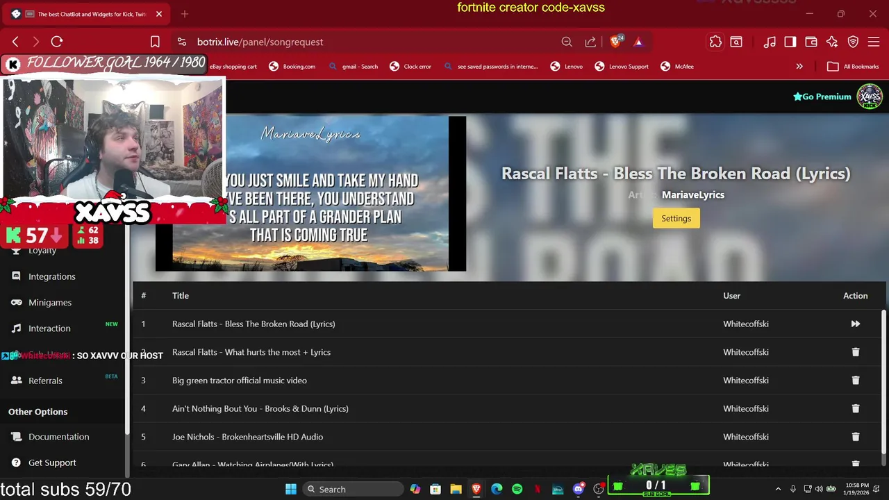Open Brave Wallet icon
The image size is (889, 500).
coord(811,42)
